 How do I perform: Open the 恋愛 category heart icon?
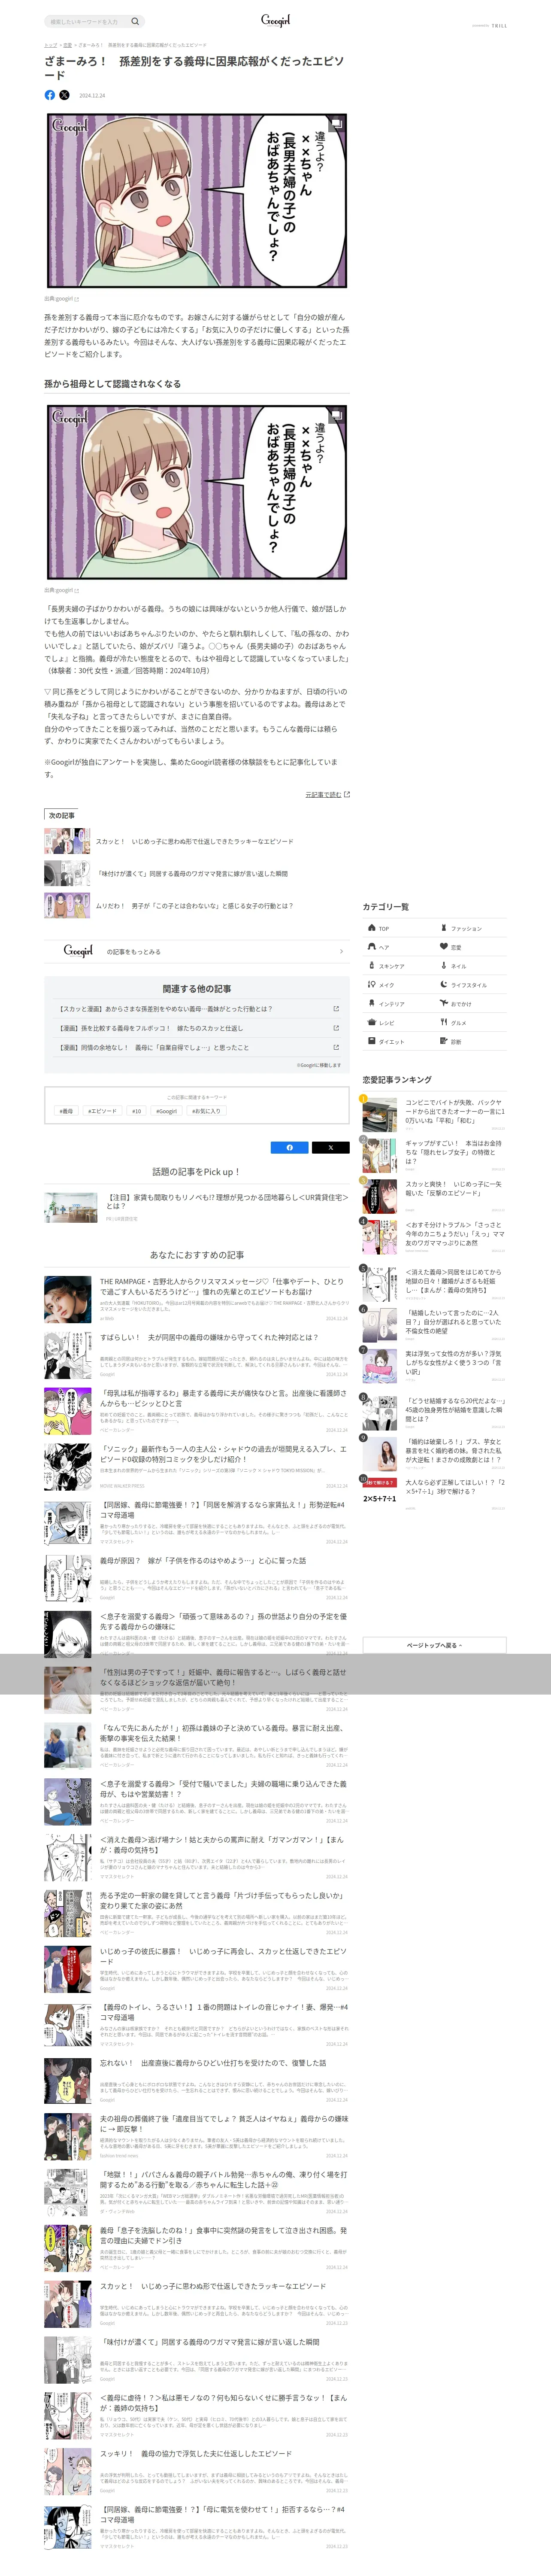(444, 947)
